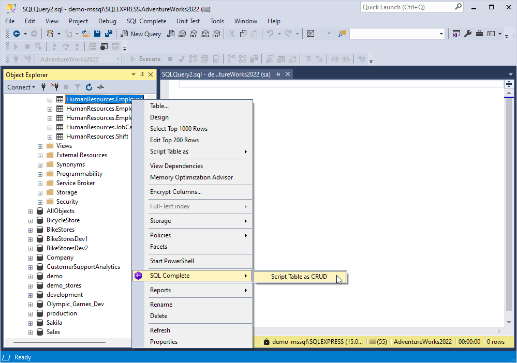Click the wrench Properties icon

(467, 34)
